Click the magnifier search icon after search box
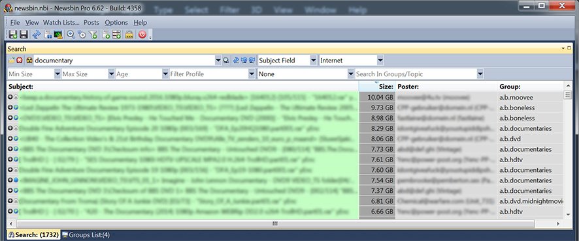579x241 pixels. 226,61
